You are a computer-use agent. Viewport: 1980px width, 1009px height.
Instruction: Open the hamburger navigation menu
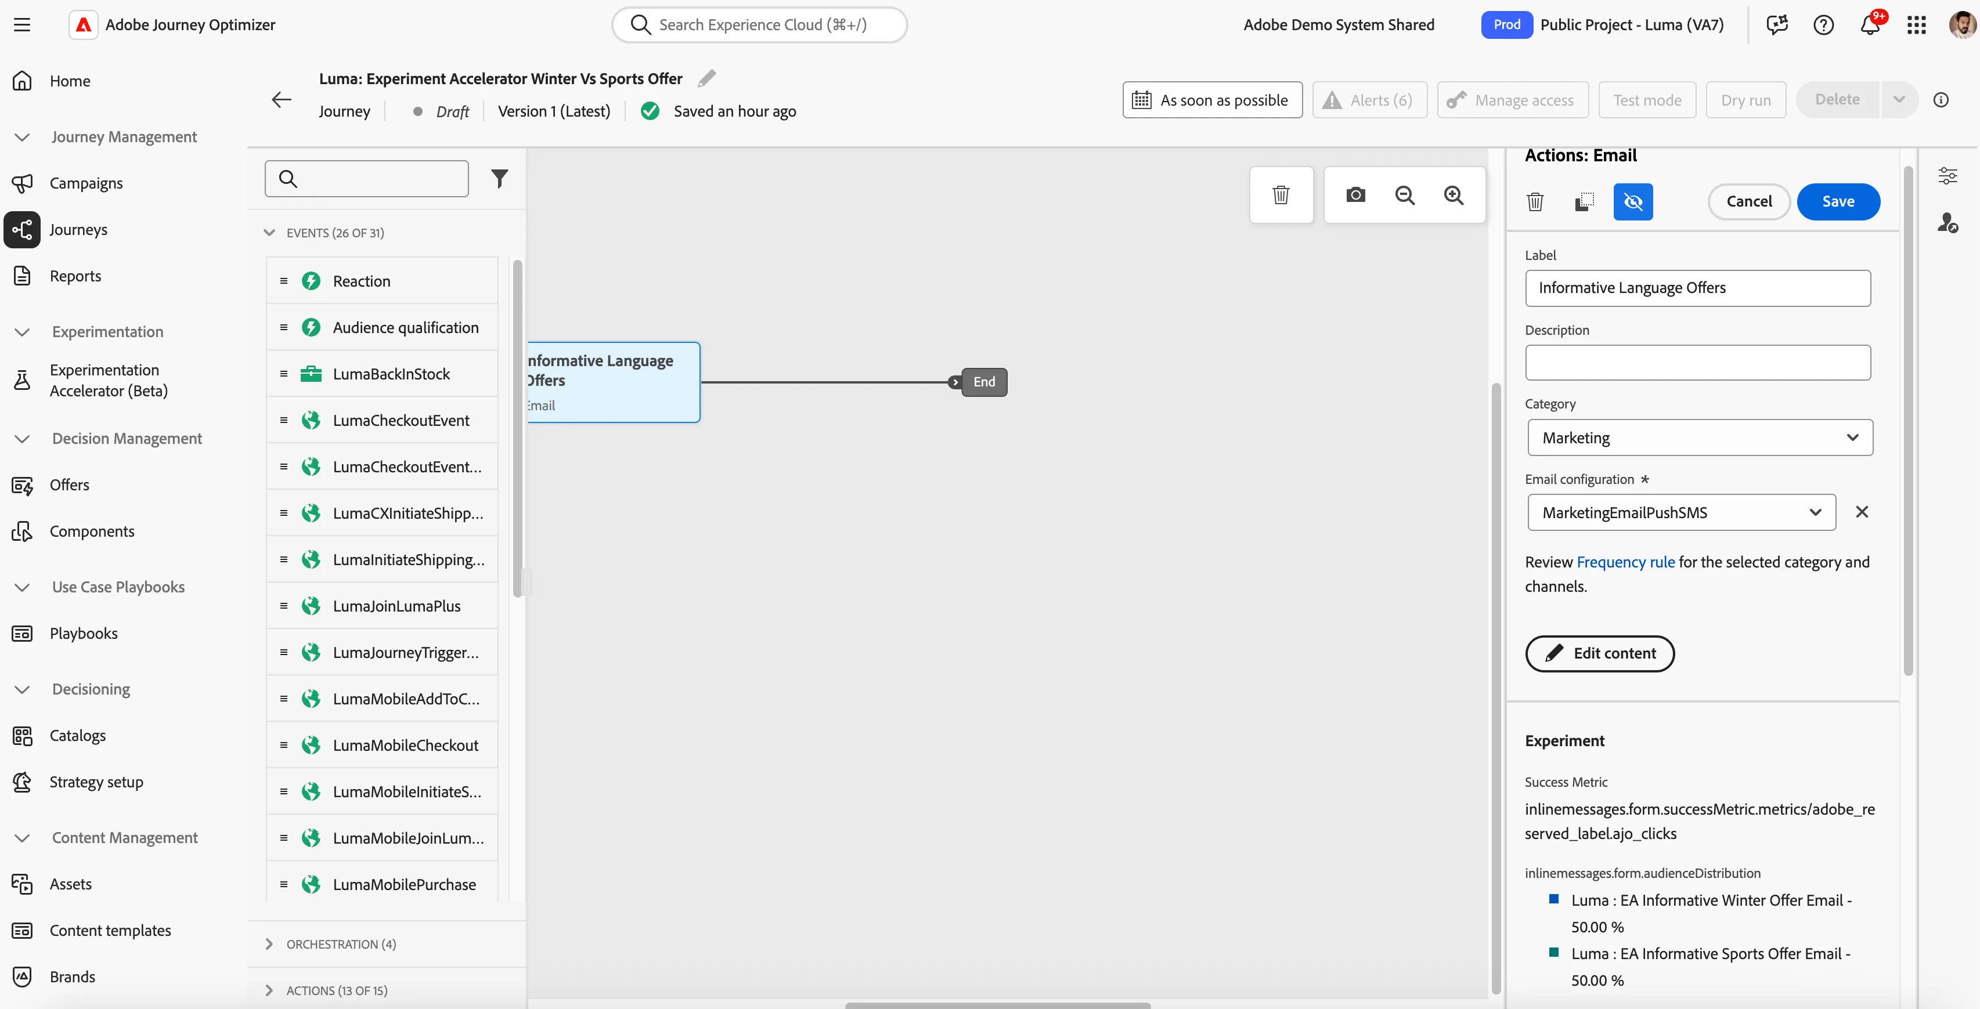coord(22,24)
